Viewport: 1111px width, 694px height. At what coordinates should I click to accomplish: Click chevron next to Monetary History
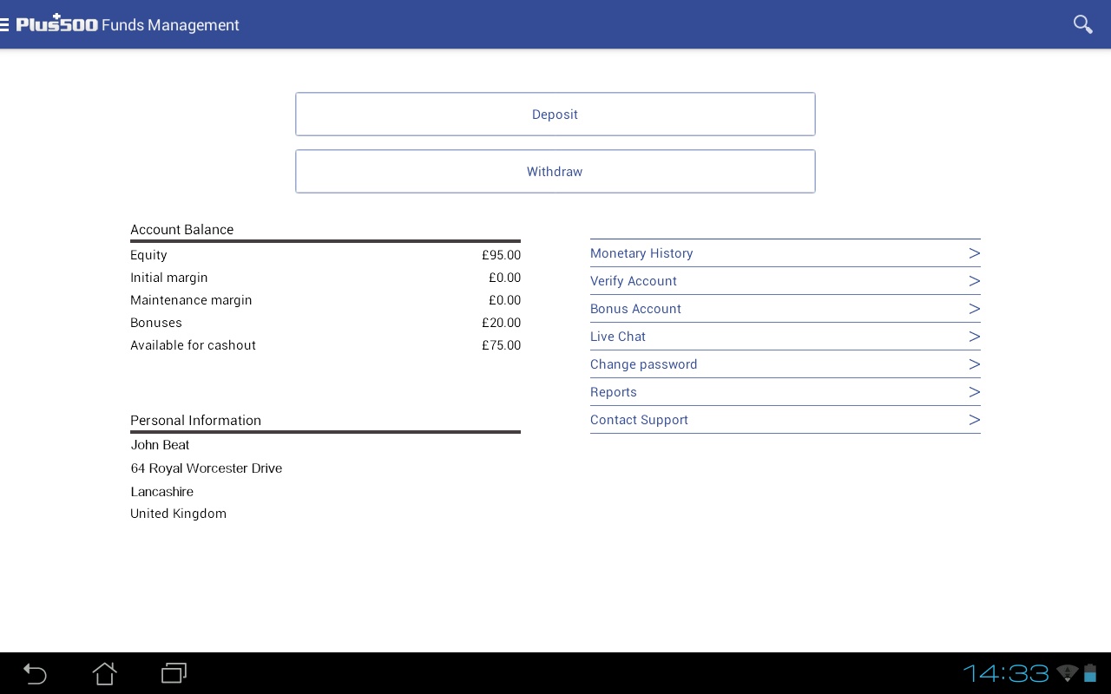[x=975, y=253]
